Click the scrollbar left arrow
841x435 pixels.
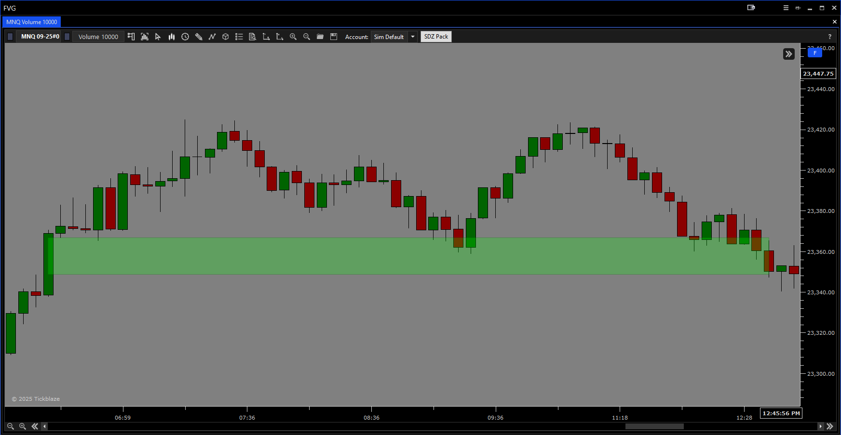pyautogui.click(x=45, y=426)
